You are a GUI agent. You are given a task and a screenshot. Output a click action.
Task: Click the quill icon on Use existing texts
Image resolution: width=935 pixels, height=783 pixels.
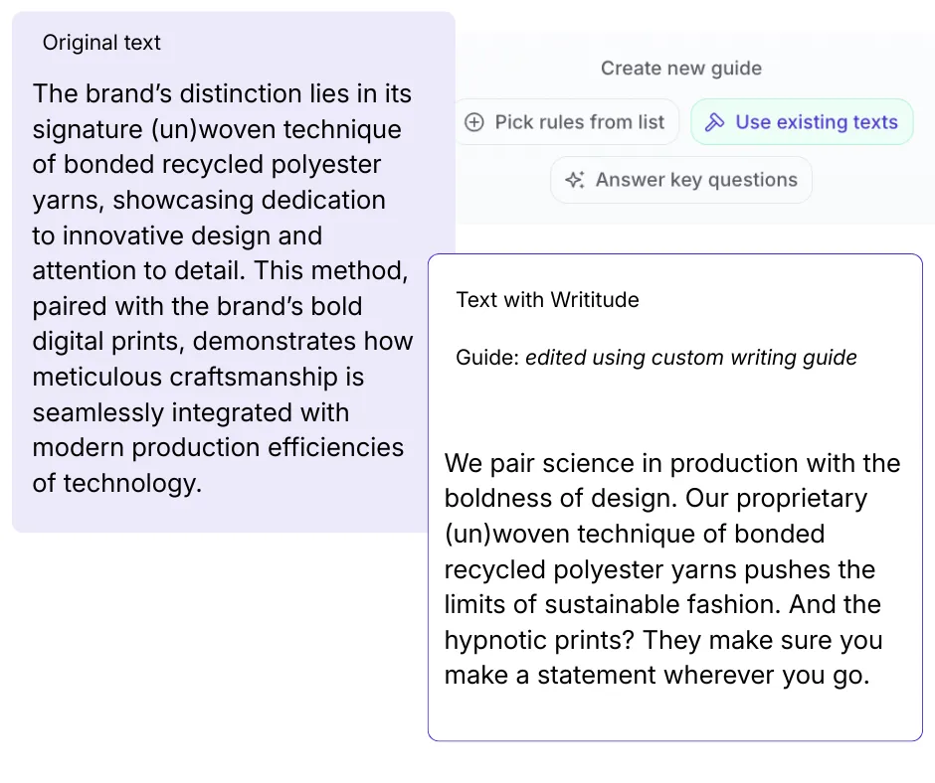click(x=715, y=121)
